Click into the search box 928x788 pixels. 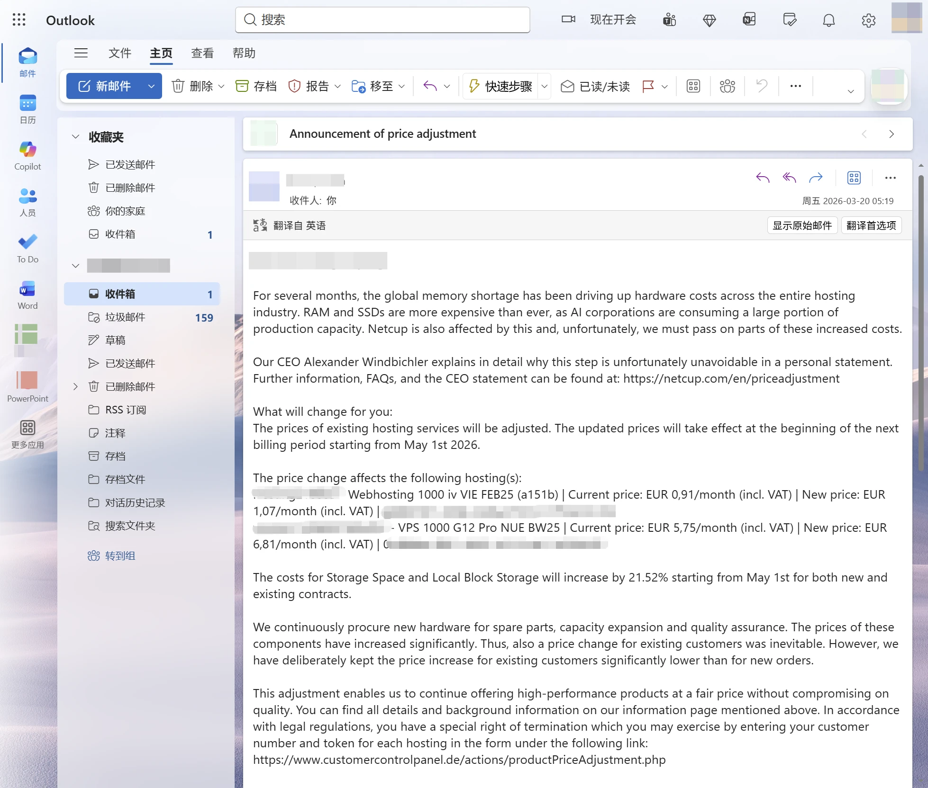coord(382,20)
